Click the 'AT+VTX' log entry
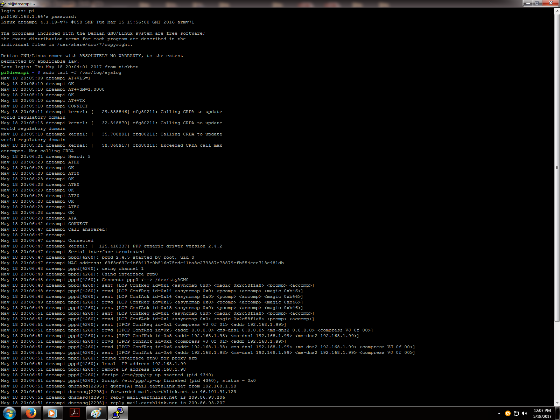The width and height of the screenshot is (560, 420). [77, 100]
